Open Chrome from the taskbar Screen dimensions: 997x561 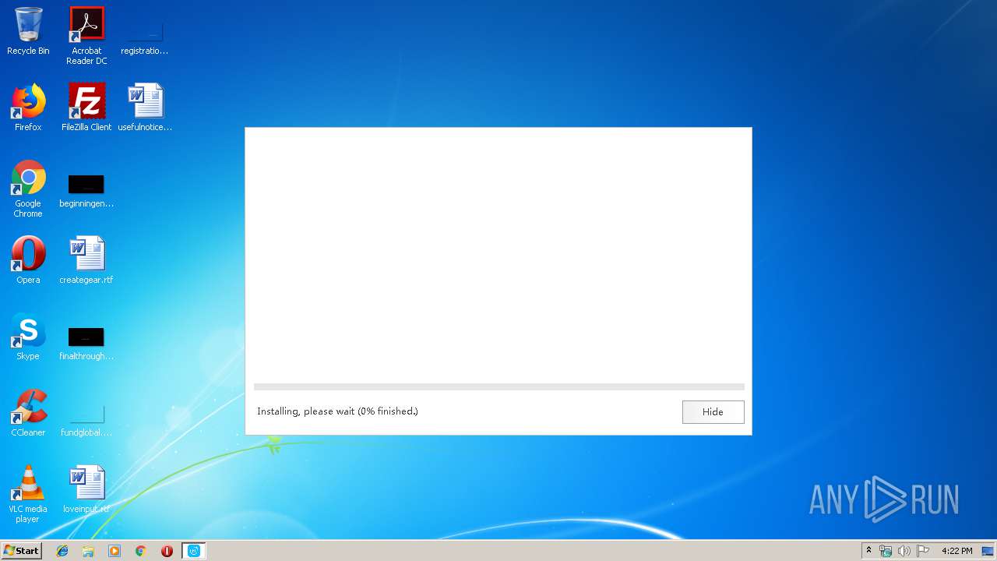click(141, 551)
